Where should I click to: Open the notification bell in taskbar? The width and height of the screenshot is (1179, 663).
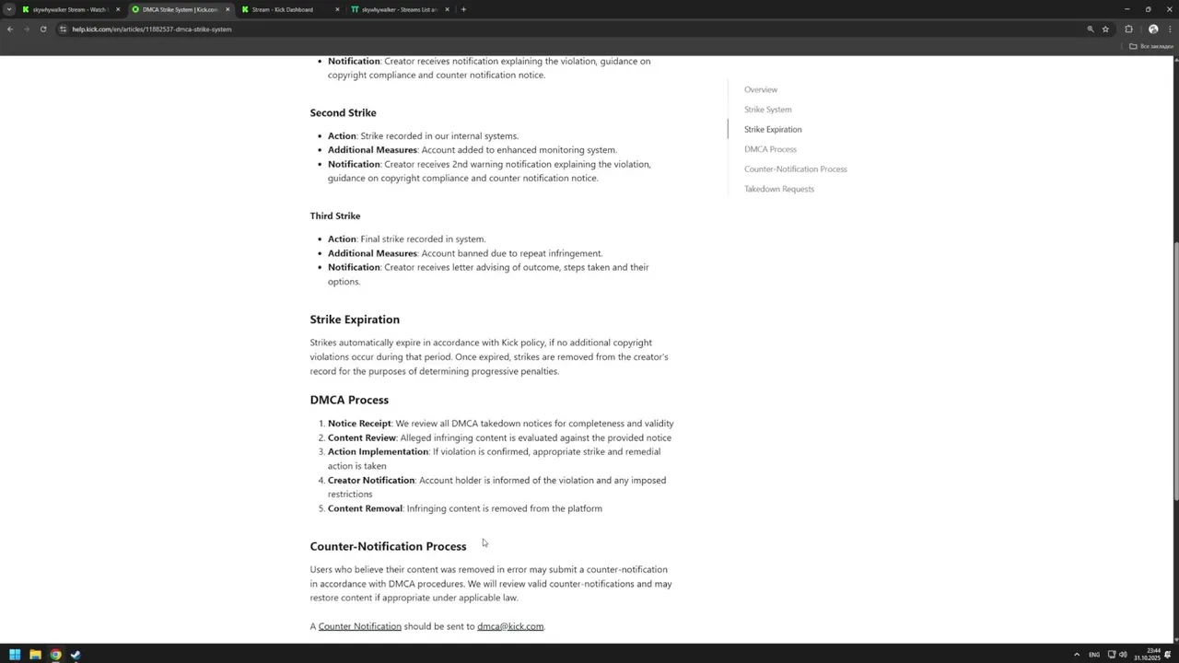point(1168,655)
